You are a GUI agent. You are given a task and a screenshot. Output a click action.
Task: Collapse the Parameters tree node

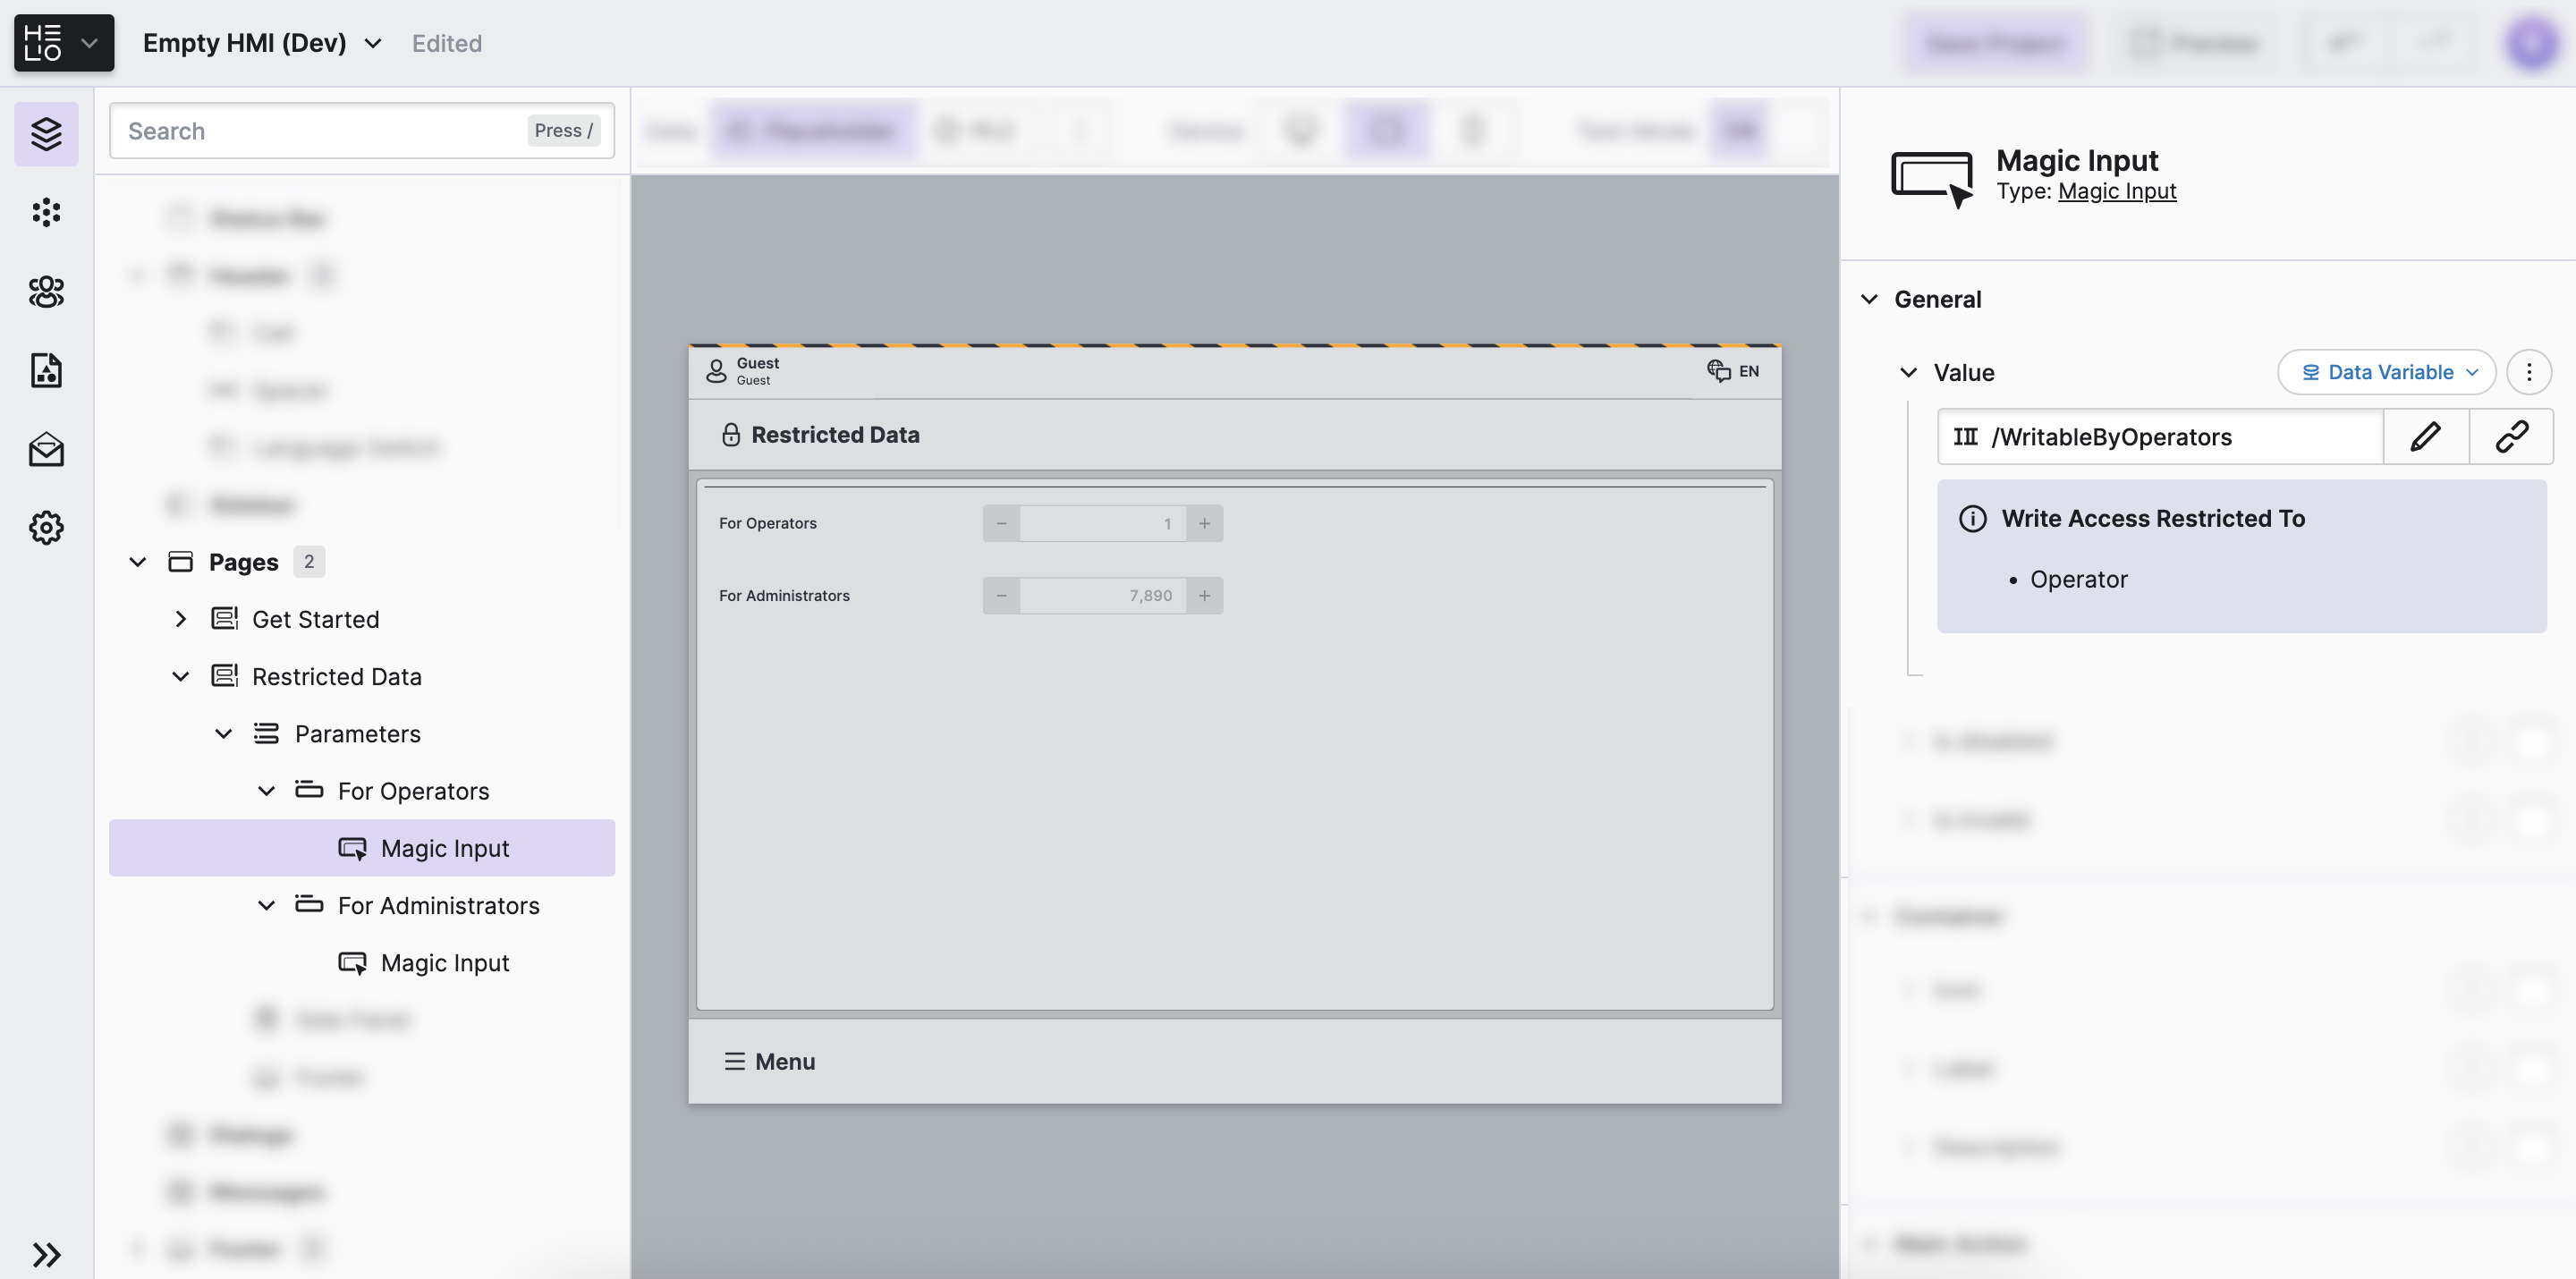tap(223, 734)
